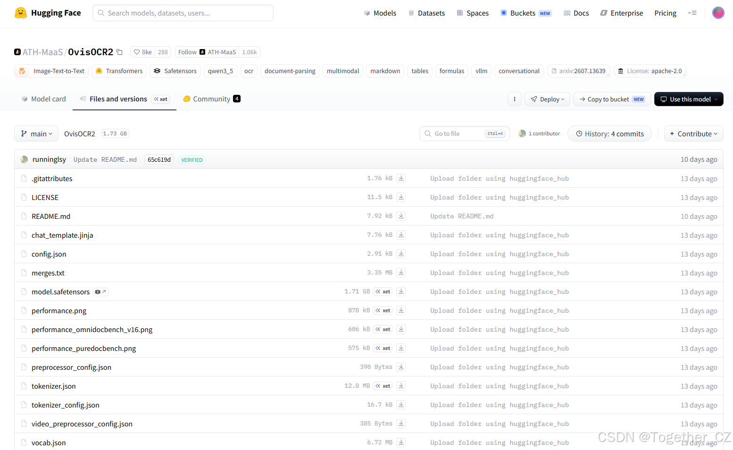Go to Spaces in top navigation

[473, 13]
